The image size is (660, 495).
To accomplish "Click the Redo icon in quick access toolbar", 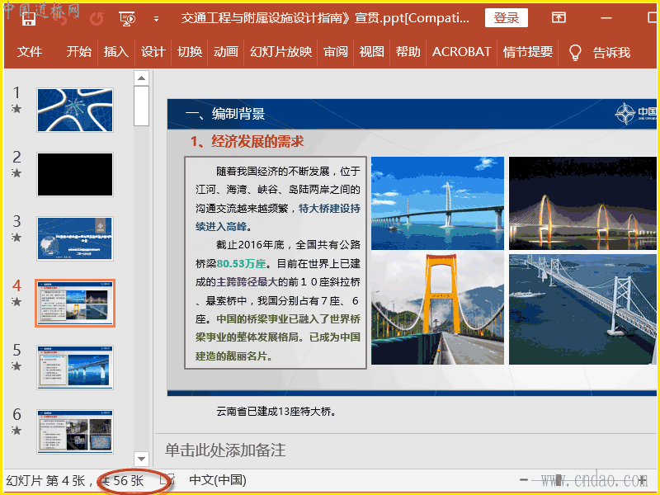I will (97, 18).
